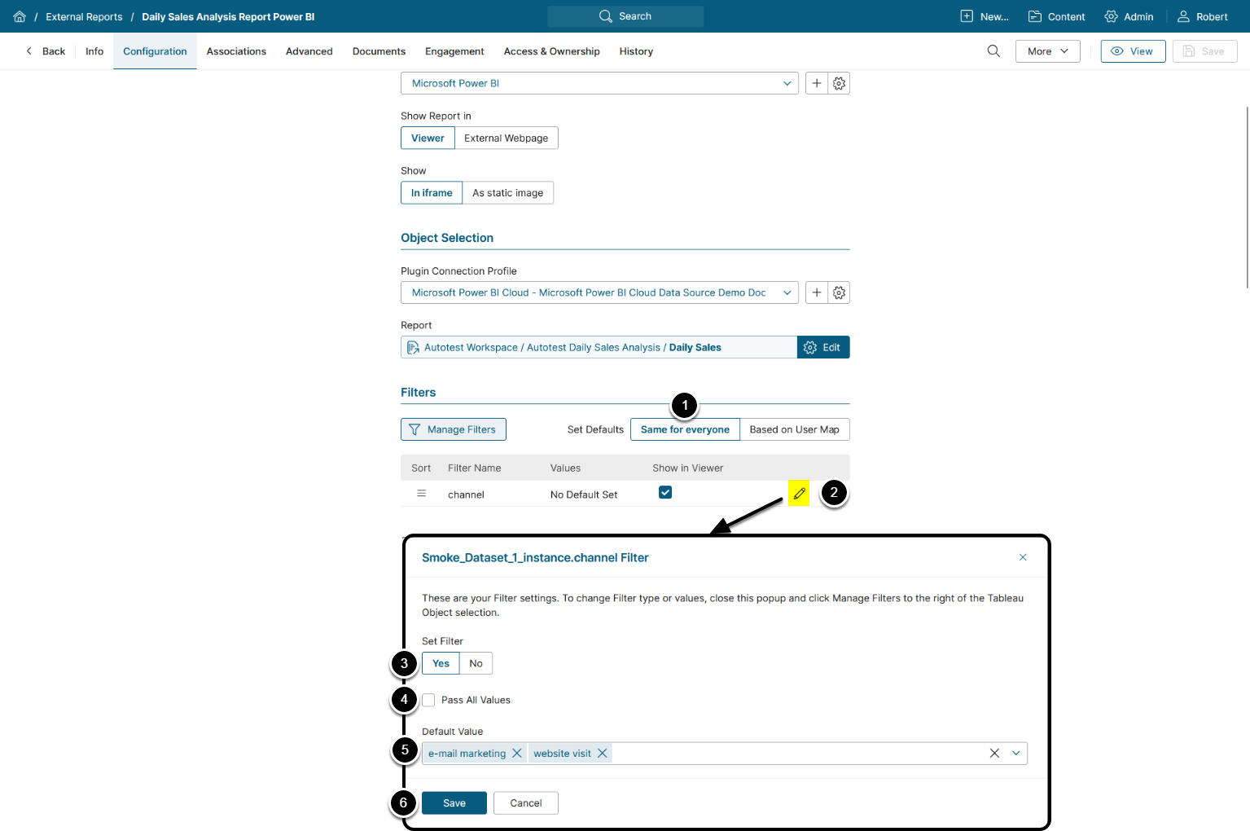Image resolution: width=1250 pixels, height=831 pixels.
Task: Click the disabled Save button in toolbar
Action: pos(1204,51)
